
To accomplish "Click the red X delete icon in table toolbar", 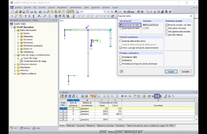I will click(122, 96).
